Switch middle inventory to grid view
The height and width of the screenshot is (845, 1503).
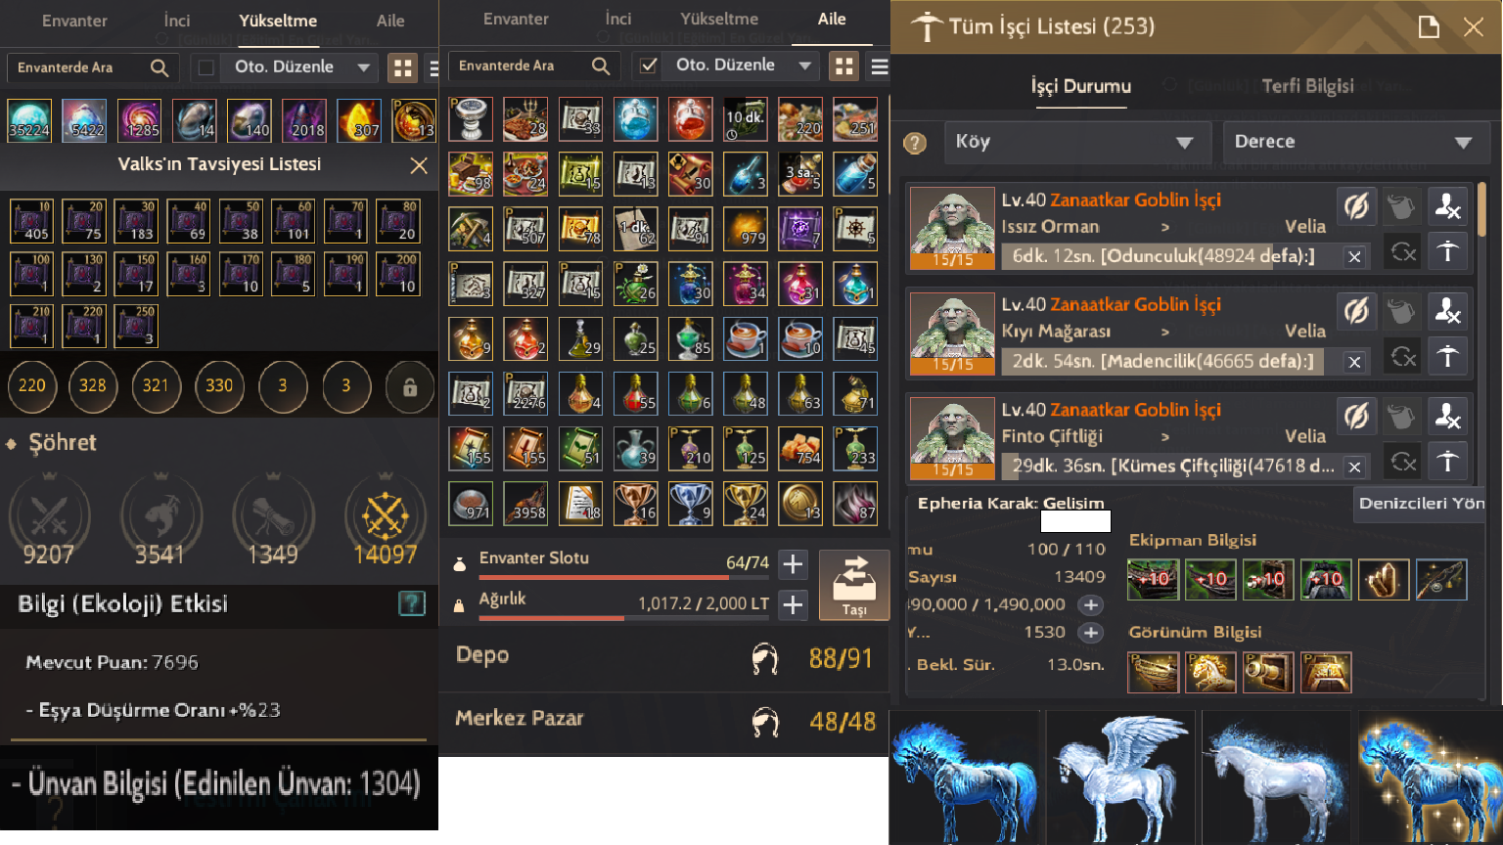[x=843, y=66]
